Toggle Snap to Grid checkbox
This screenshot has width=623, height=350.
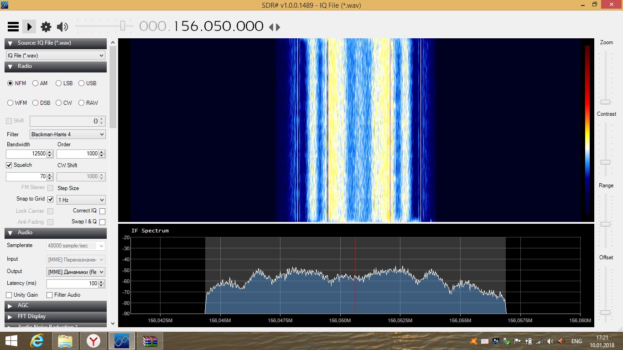[51, 199]
